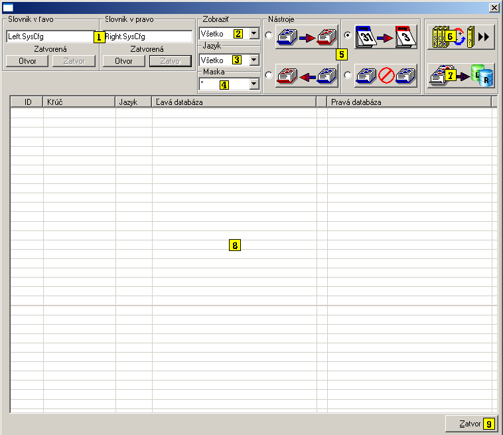Click the copy right-to-left dictionary icon button
The height and width of the screenshot is (435, 503).
306,75
